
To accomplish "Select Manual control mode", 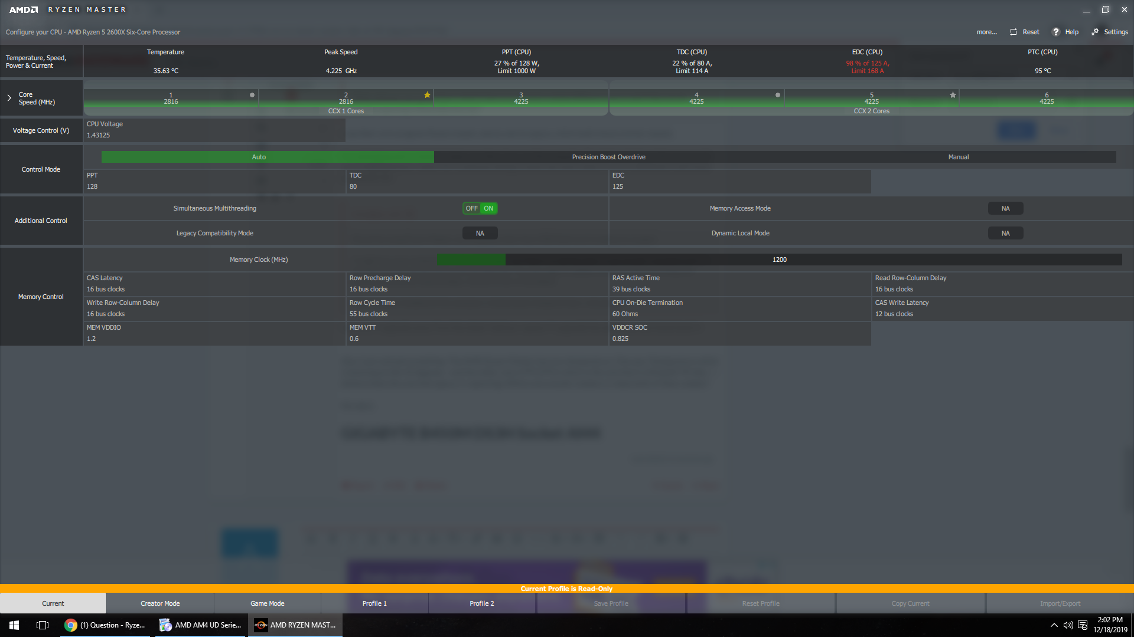I will [958, 157].
